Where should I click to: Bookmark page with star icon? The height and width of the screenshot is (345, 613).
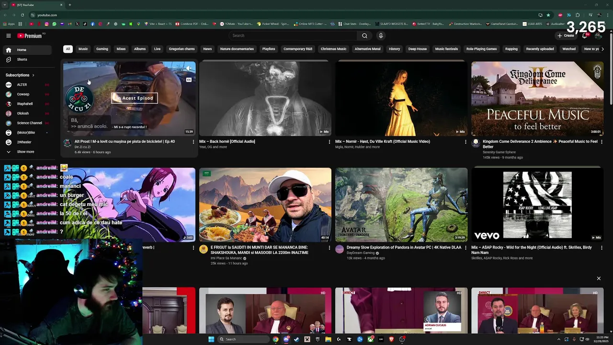548,15
